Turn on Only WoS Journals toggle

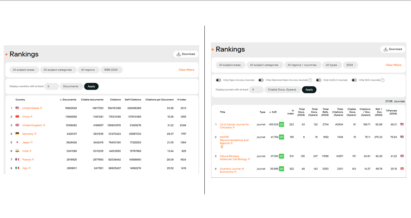354,80
